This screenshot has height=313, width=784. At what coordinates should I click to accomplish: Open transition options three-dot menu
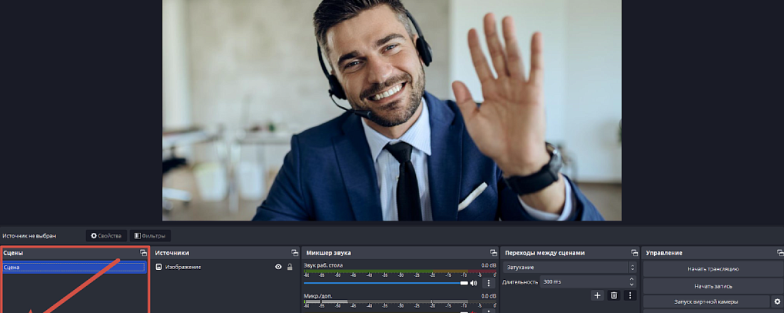point(630,295)
